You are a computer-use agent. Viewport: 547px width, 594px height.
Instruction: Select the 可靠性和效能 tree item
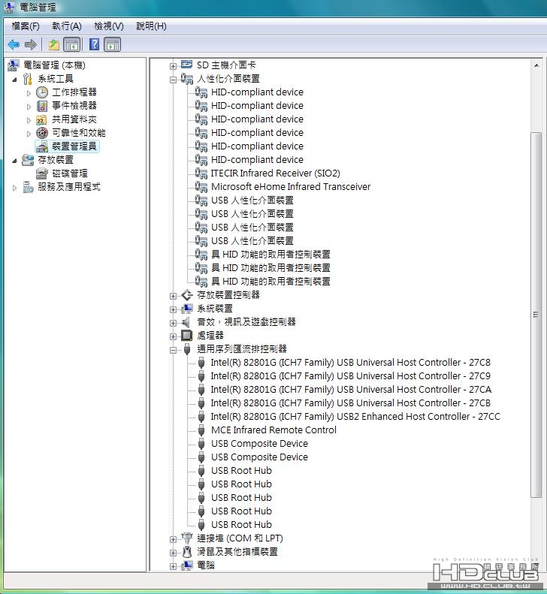point(79,133)
